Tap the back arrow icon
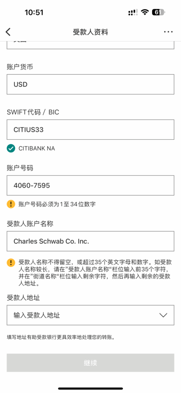 pos(8,32)
